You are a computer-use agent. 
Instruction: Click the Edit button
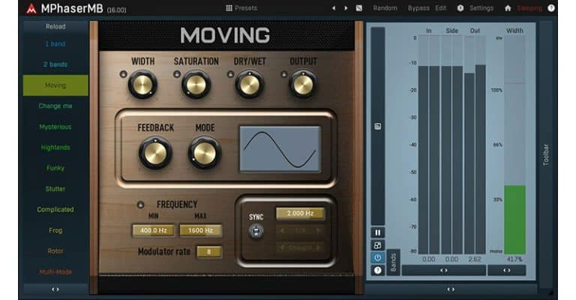(x=440, y=8)
